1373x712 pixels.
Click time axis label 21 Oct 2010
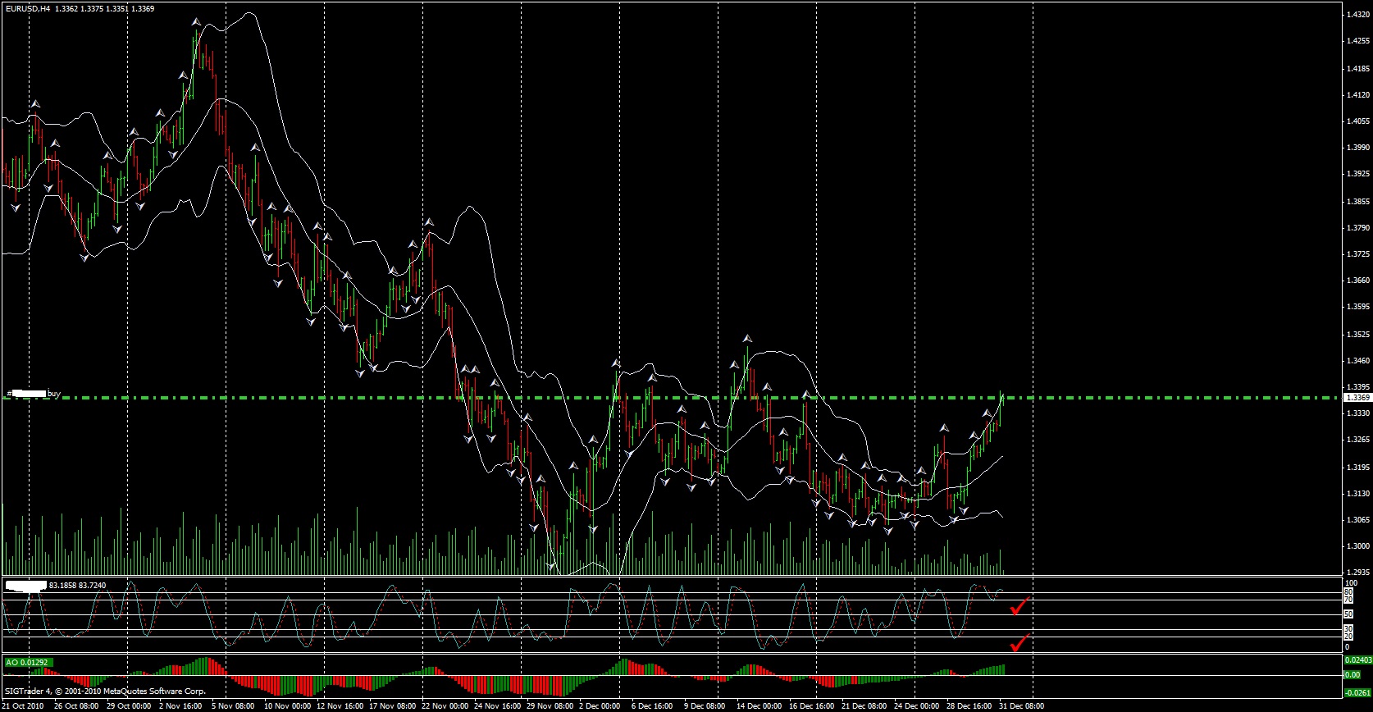coord(22,705)
